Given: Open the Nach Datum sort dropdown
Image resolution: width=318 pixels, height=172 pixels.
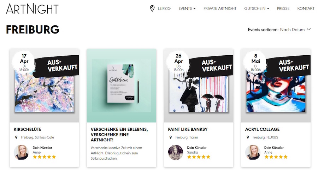Looking at the screenshot, I should click(x=295, y=30).
